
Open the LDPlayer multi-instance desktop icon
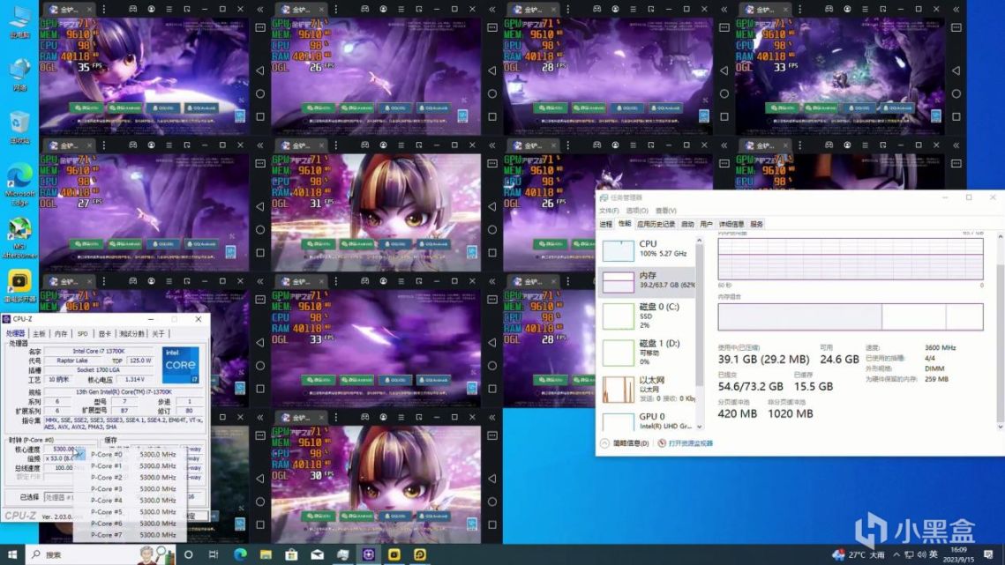click(19, 286)
